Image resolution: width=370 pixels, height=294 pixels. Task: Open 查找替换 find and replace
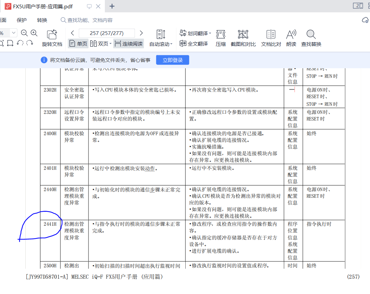pos(311,38)
